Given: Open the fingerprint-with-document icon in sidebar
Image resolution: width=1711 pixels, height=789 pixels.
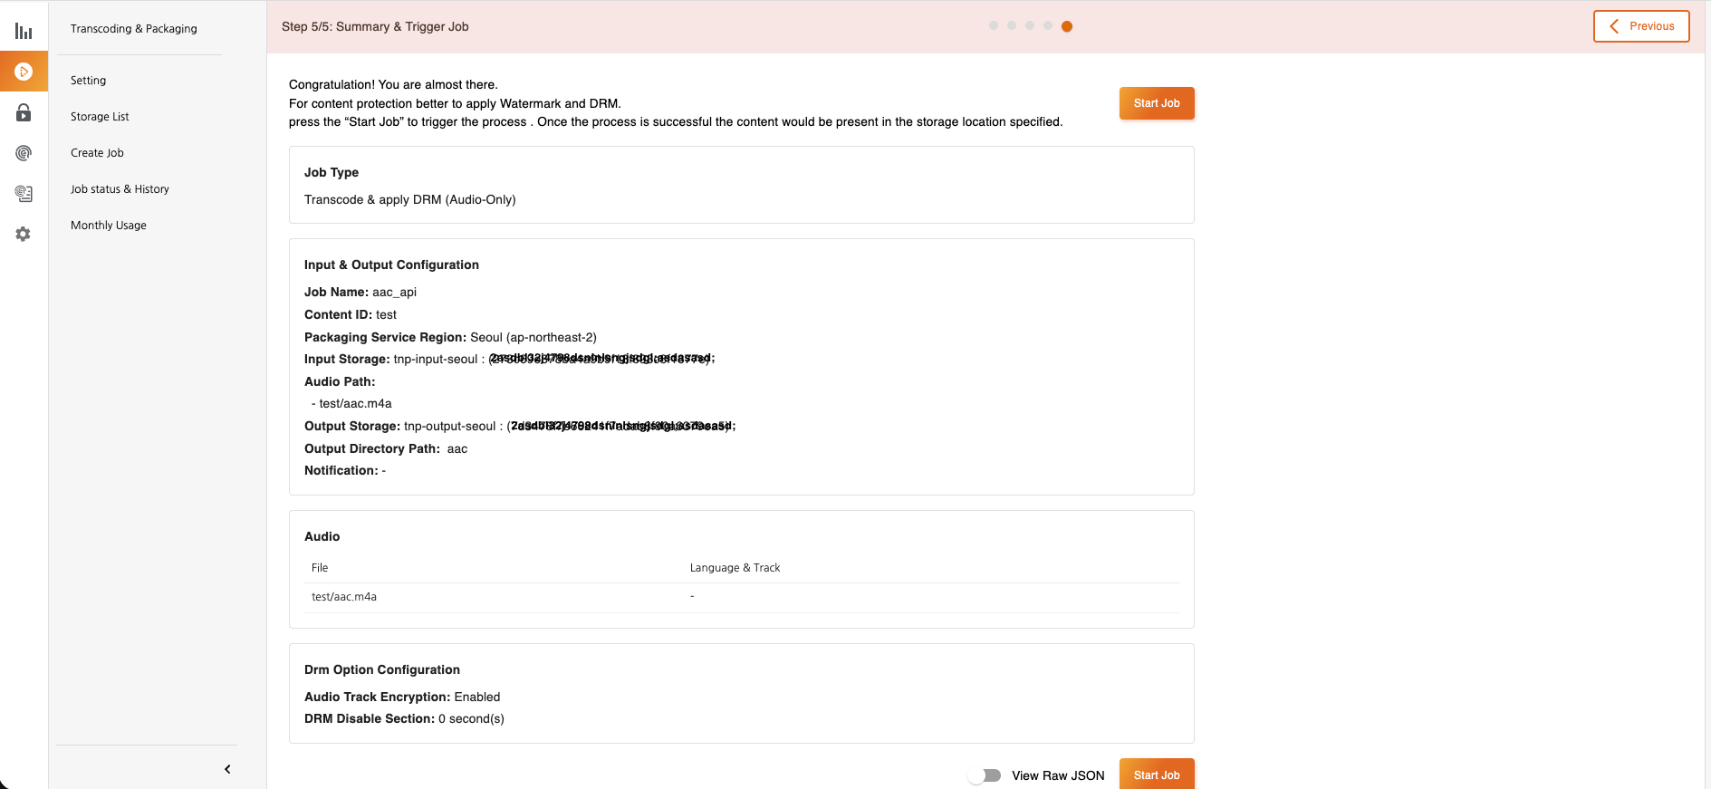Looking at the screenshot, I should click(x=24, y=193).
